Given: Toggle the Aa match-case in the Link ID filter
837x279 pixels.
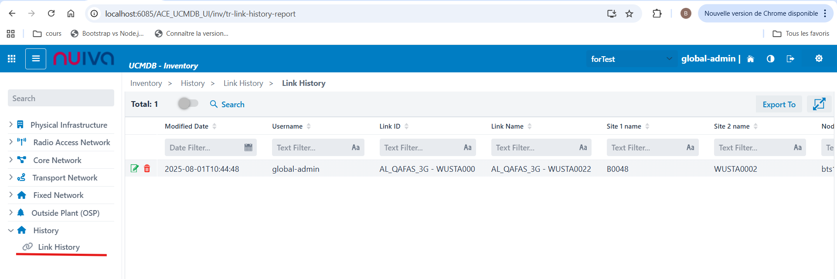Looking at the screenshot, I should pyautogui.click(x=467, y=148).
